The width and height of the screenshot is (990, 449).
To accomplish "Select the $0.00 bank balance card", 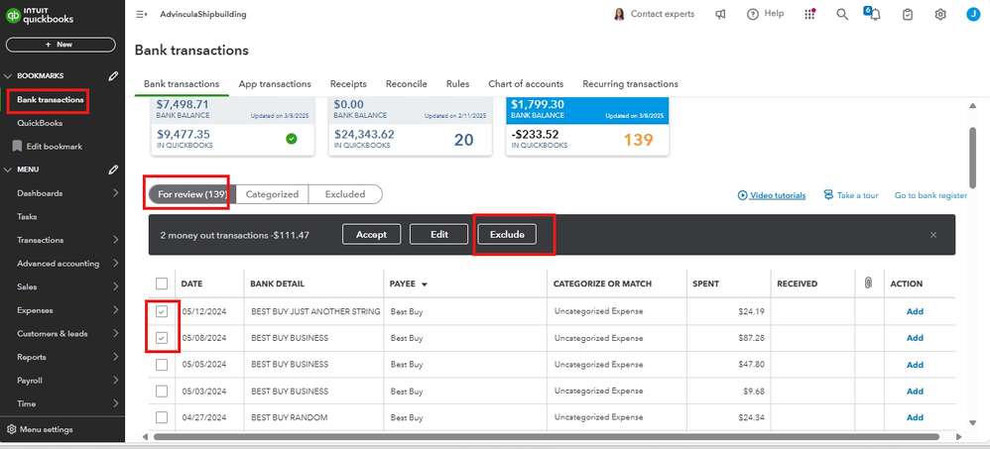I will (x=411, y=126).
